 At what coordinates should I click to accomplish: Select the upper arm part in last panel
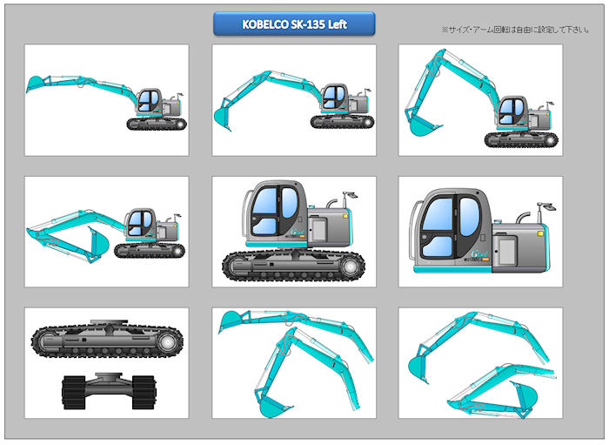point(478,347)
